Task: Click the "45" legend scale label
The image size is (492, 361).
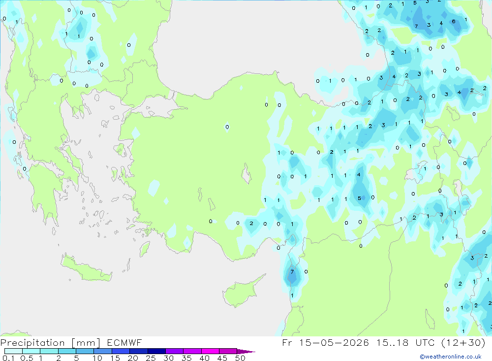Action: pos(222,358)
